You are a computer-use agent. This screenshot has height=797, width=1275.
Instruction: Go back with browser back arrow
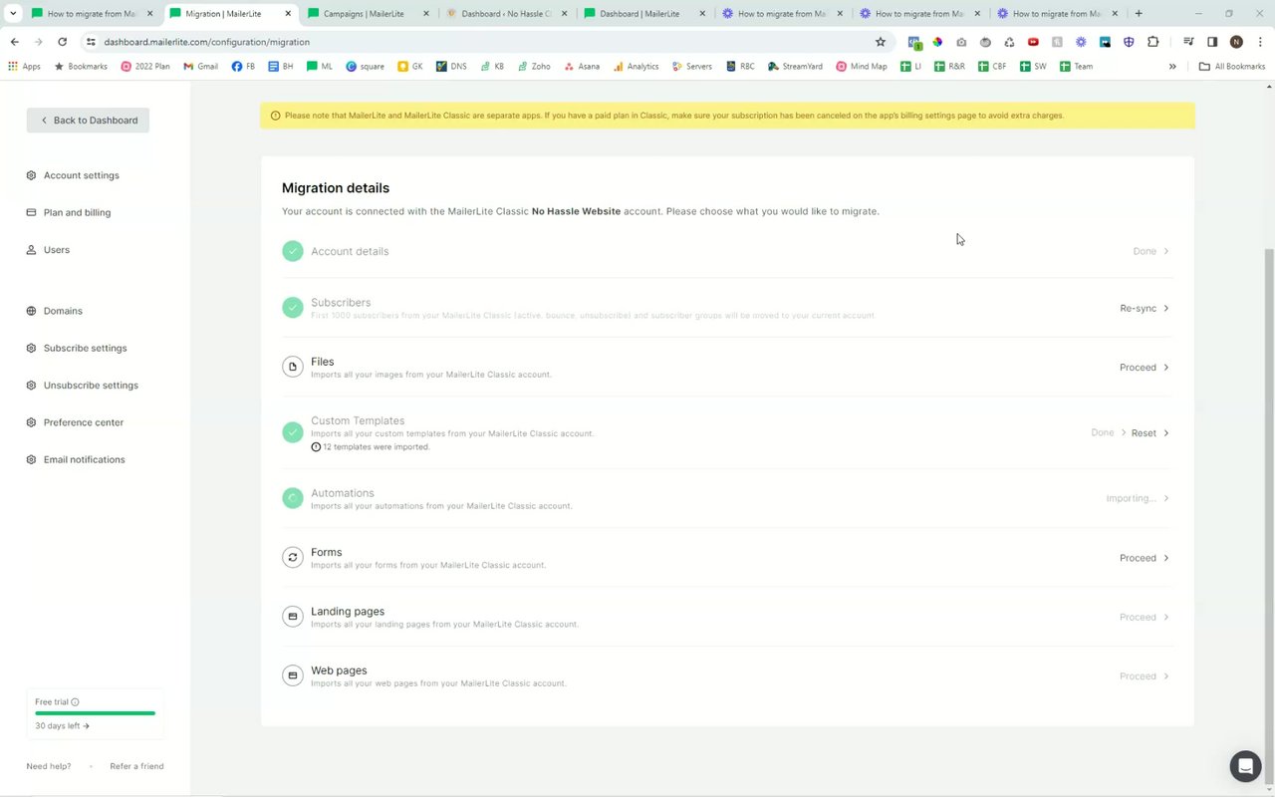tap(15, 42)
